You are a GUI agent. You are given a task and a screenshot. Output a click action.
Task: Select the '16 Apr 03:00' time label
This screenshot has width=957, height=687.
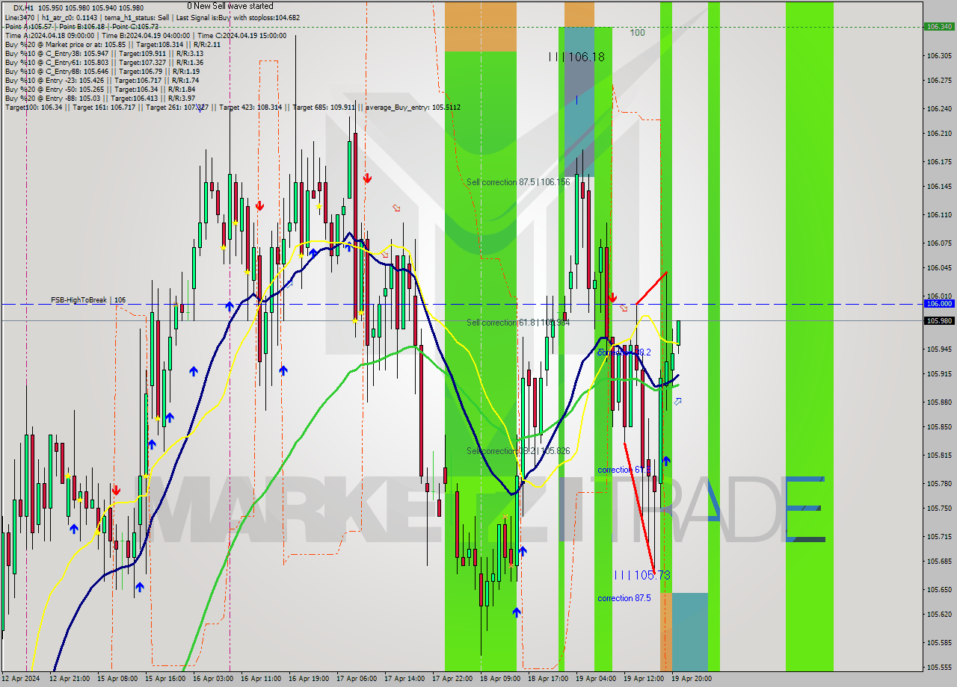(x=213, y=679)
